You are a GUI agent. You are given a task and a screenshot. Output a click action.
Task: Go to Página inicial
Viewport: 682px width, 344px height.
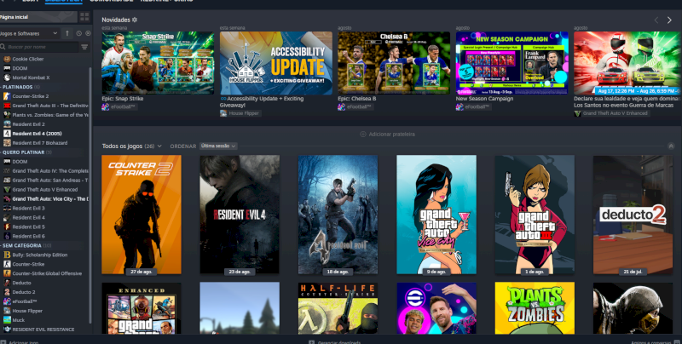click(x=38, y=17)
